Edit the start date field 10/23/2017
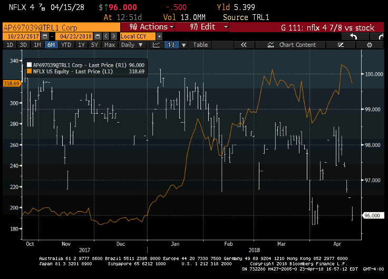Viewport: 388px width, 279px height. pos(22,36)
